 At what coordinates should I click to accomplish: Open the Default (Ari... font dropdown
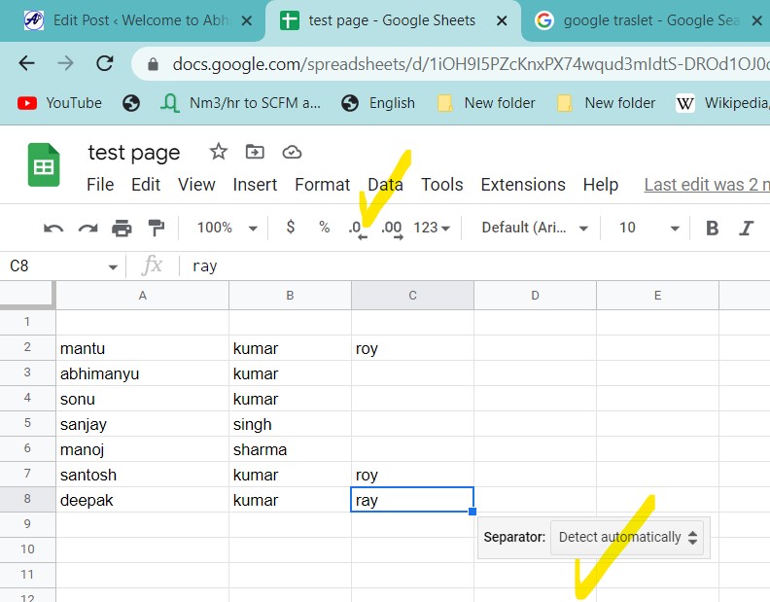point(535,228)
